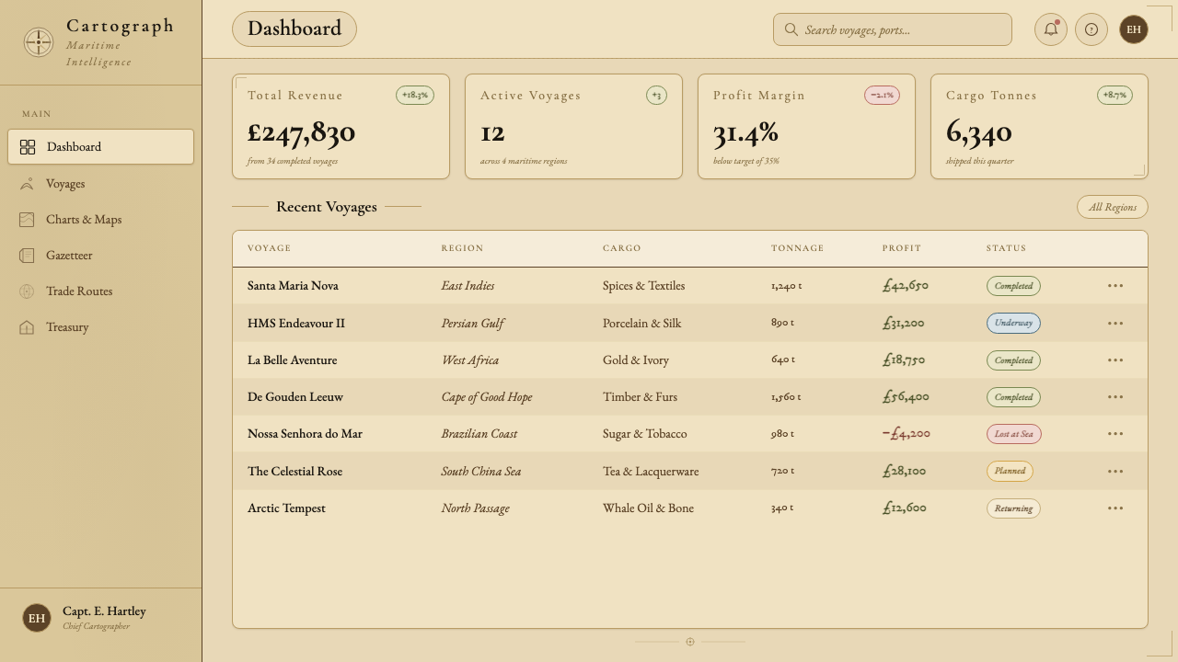The height and width of the screenshot is (662, 1178).
Task: Click the Whale Oil & Bone cargo cell
Action: [648, 508]
